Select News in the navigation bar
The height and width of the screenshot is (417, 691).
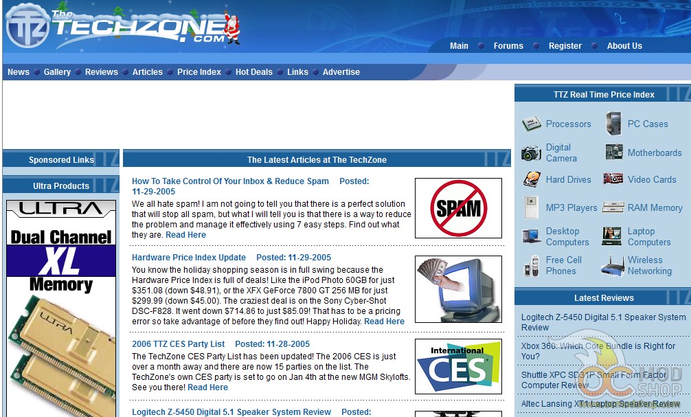pyautogui.click(x=19, y=72)
